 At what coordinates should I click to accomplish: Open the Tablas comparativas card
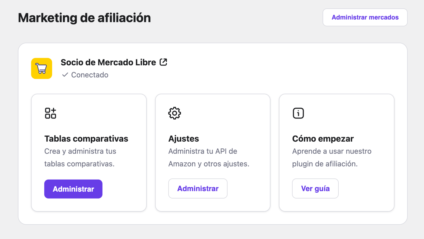88,152
